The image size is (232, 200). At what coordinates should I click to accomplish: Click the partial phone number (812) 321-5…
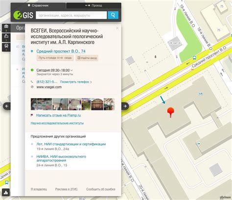click(x=47, y=82)
